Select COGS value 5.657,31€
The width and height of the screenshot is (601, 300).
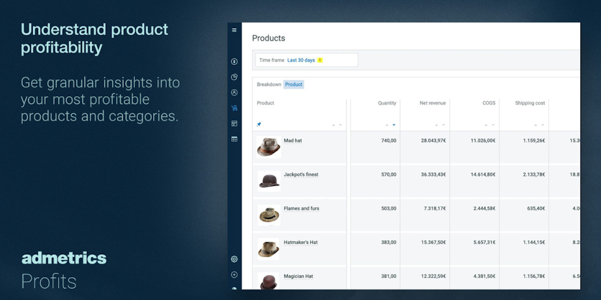point(484,242)
